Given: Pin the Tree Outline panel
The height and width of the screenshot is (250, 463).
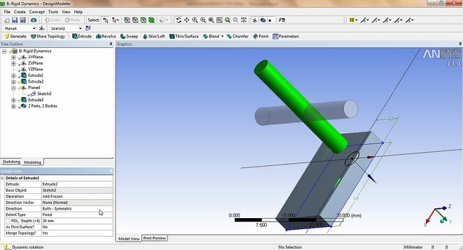Looking at the screenshot, I should [x=111, y=44].
